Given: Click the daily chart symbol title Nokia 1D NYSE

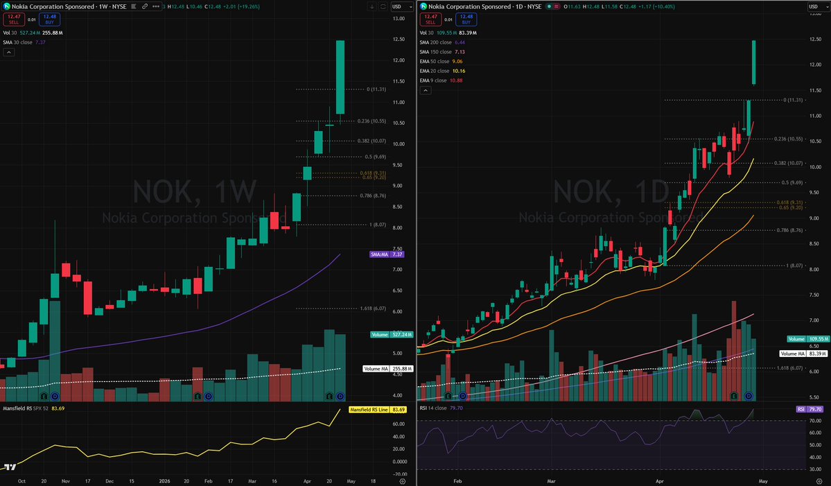Looking at the screenshot, I should click(485, 6).
